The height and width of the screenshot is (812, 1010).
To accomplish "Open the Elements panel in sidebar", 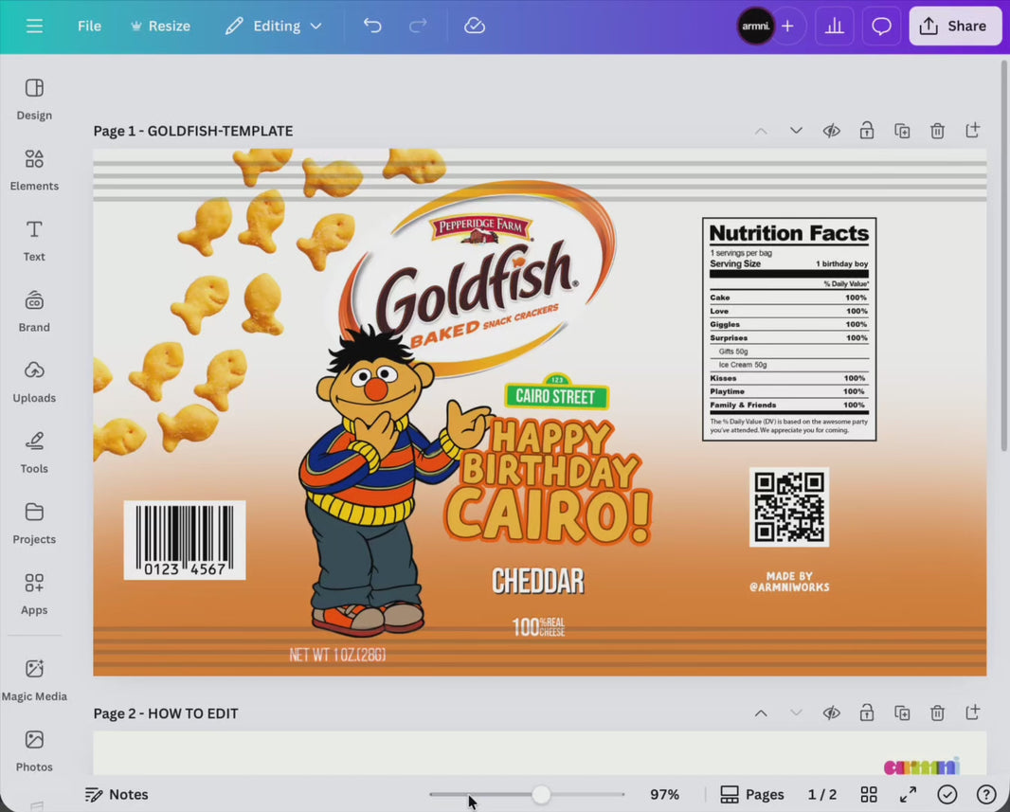I will (x=34, y=170).
